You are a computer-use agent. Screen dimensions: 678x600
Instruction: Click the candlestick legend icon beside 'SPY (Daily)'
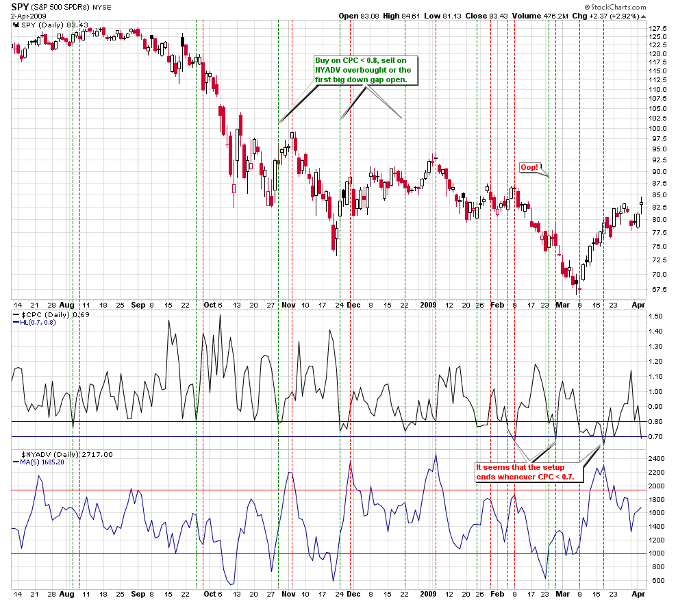click(x=16, y=25)
